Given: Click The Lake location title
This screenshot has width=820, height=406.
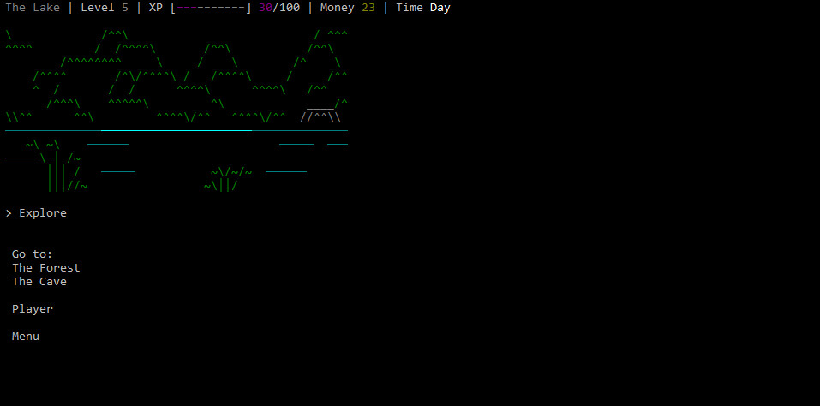Looking at the screenshot, I should [33, 8].
